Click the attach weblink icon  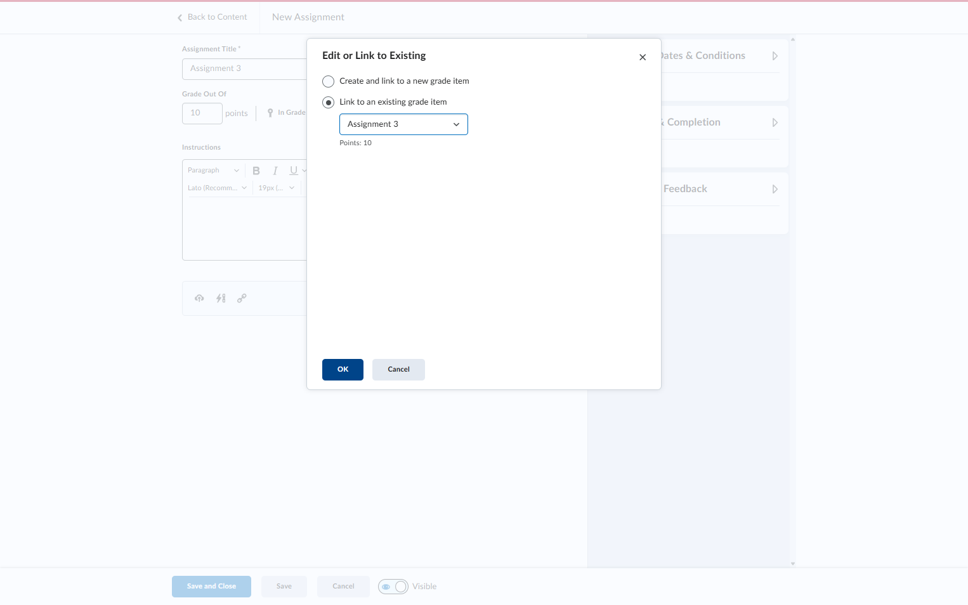[x=242, y=298]
